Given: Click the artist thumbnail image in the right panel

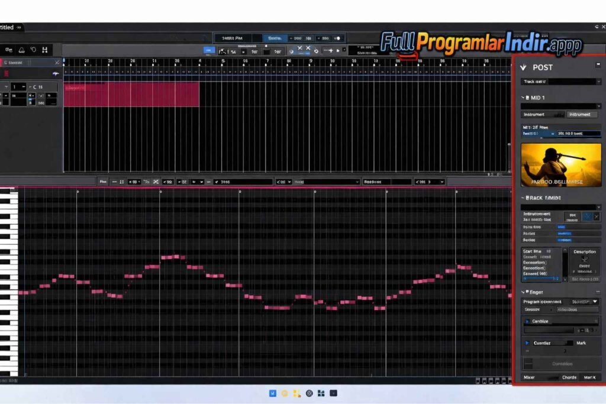Looking at the screenshot, I should (560, 164).
